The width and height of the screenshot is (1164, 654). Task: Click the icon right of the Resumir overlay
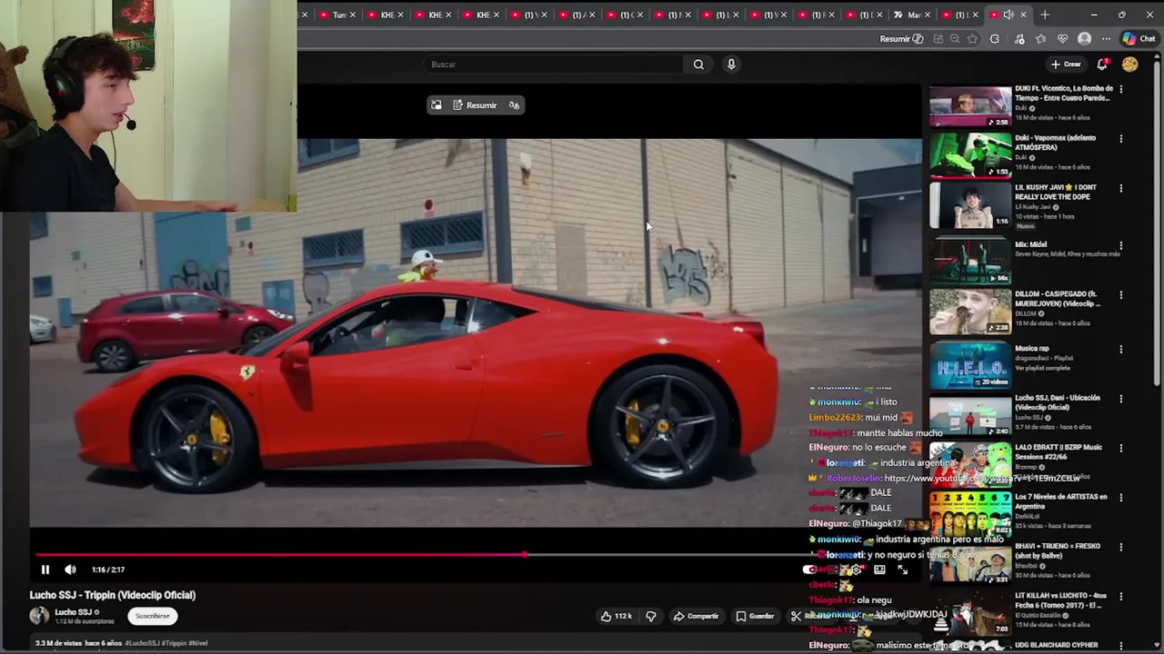(514, 105)
